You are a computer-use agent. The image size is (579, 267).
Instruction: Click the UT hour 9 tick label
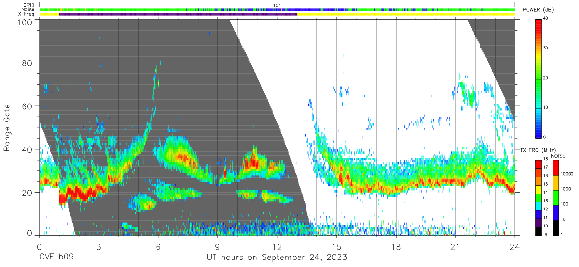point(217,247)
